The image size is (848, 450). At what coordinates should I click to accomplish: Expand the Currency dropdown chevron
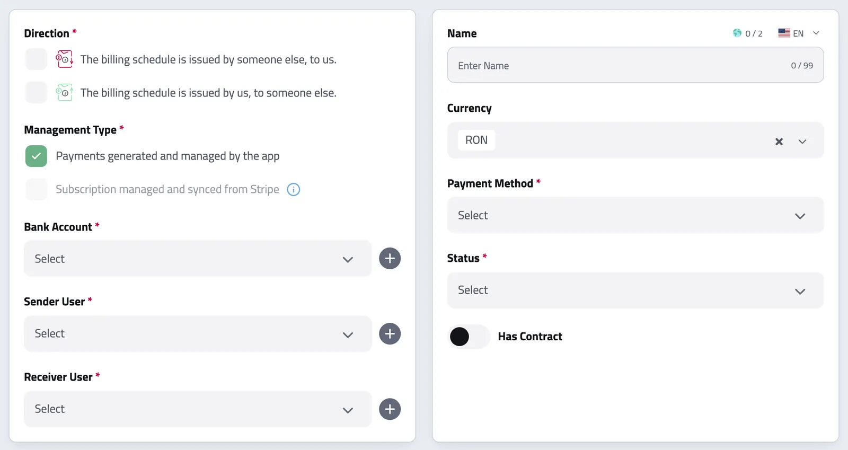pos(802,142)
